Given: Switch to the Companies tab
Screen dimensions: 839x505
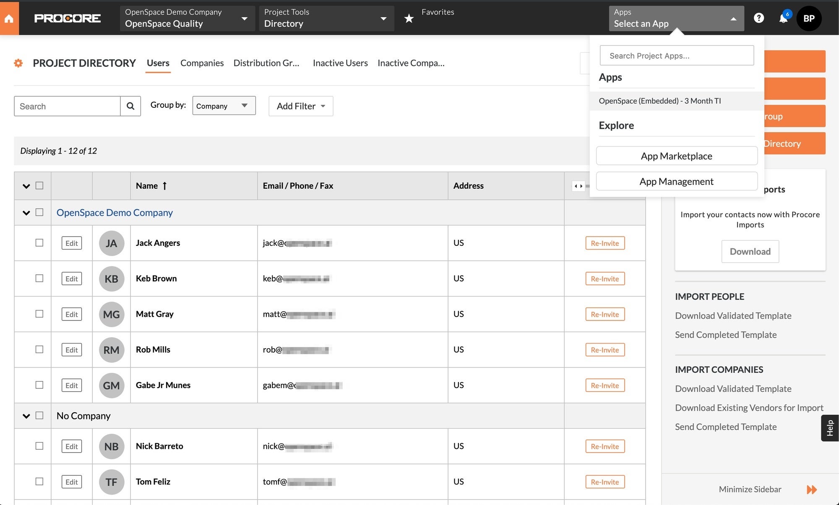Looking at the screenshot, I should (202, 63).
